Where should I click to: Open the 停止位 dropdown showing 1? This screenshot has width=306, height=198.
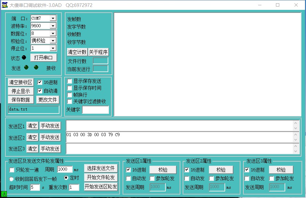pos(53,48)
